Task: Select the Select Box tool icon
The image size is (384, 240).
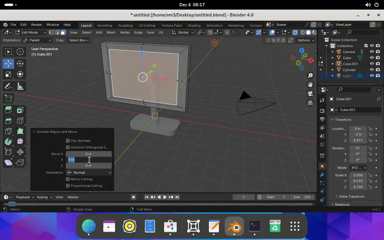Action: click(8, 52)
